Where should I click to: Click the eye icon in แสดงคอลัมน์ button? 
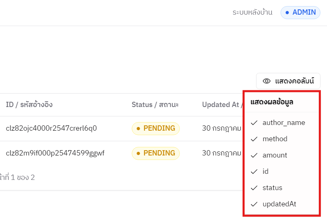pyautogui.click(x=267, y=81)
